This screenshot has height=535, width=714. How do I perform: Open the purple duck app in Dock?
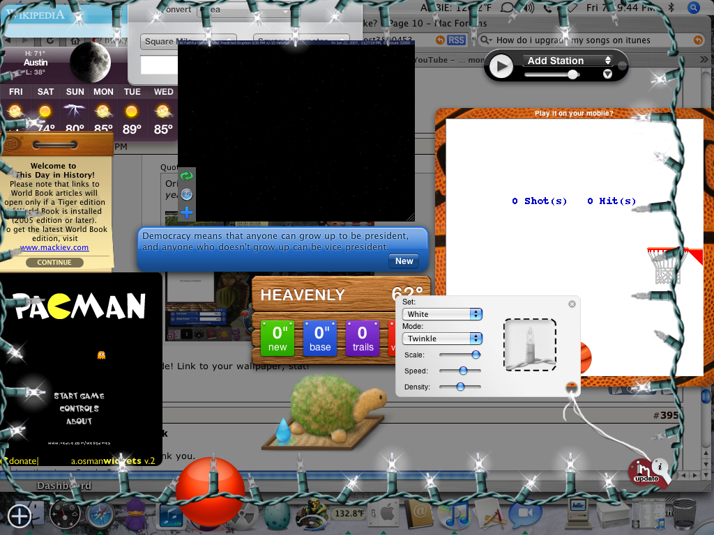click(x=135, y=515)
